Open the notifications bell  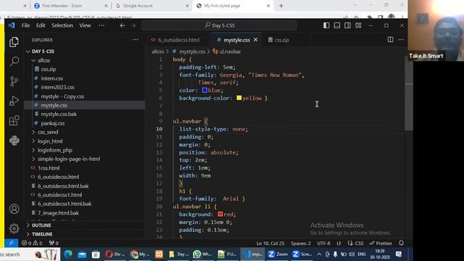pyautogui.click(x=401, y=243)
